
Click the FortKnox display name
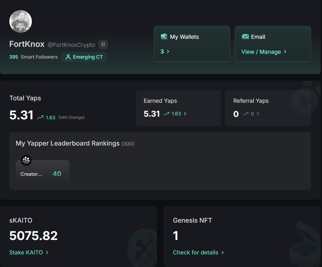point(27,44)
